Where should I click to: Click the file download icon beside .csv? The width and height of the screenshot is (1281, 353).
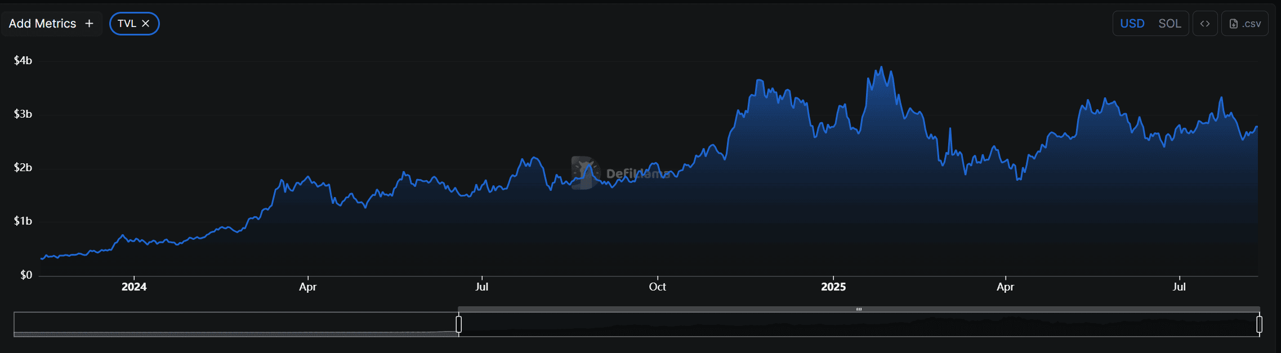click(x=1233, y=24)
